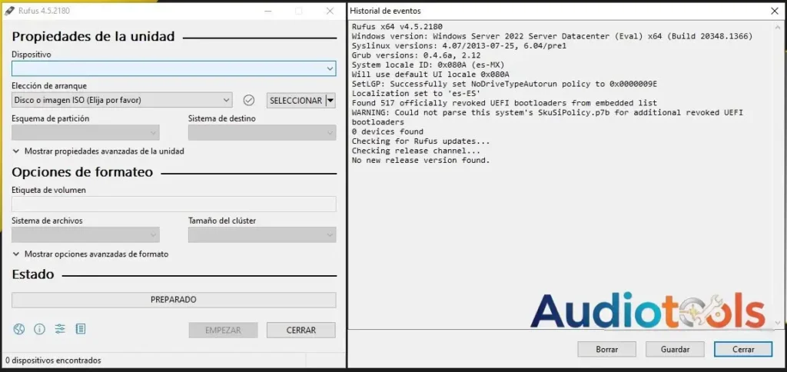787x372 pixels.
Task: Open the language globe icon
Action: click(x=19, y=329)
